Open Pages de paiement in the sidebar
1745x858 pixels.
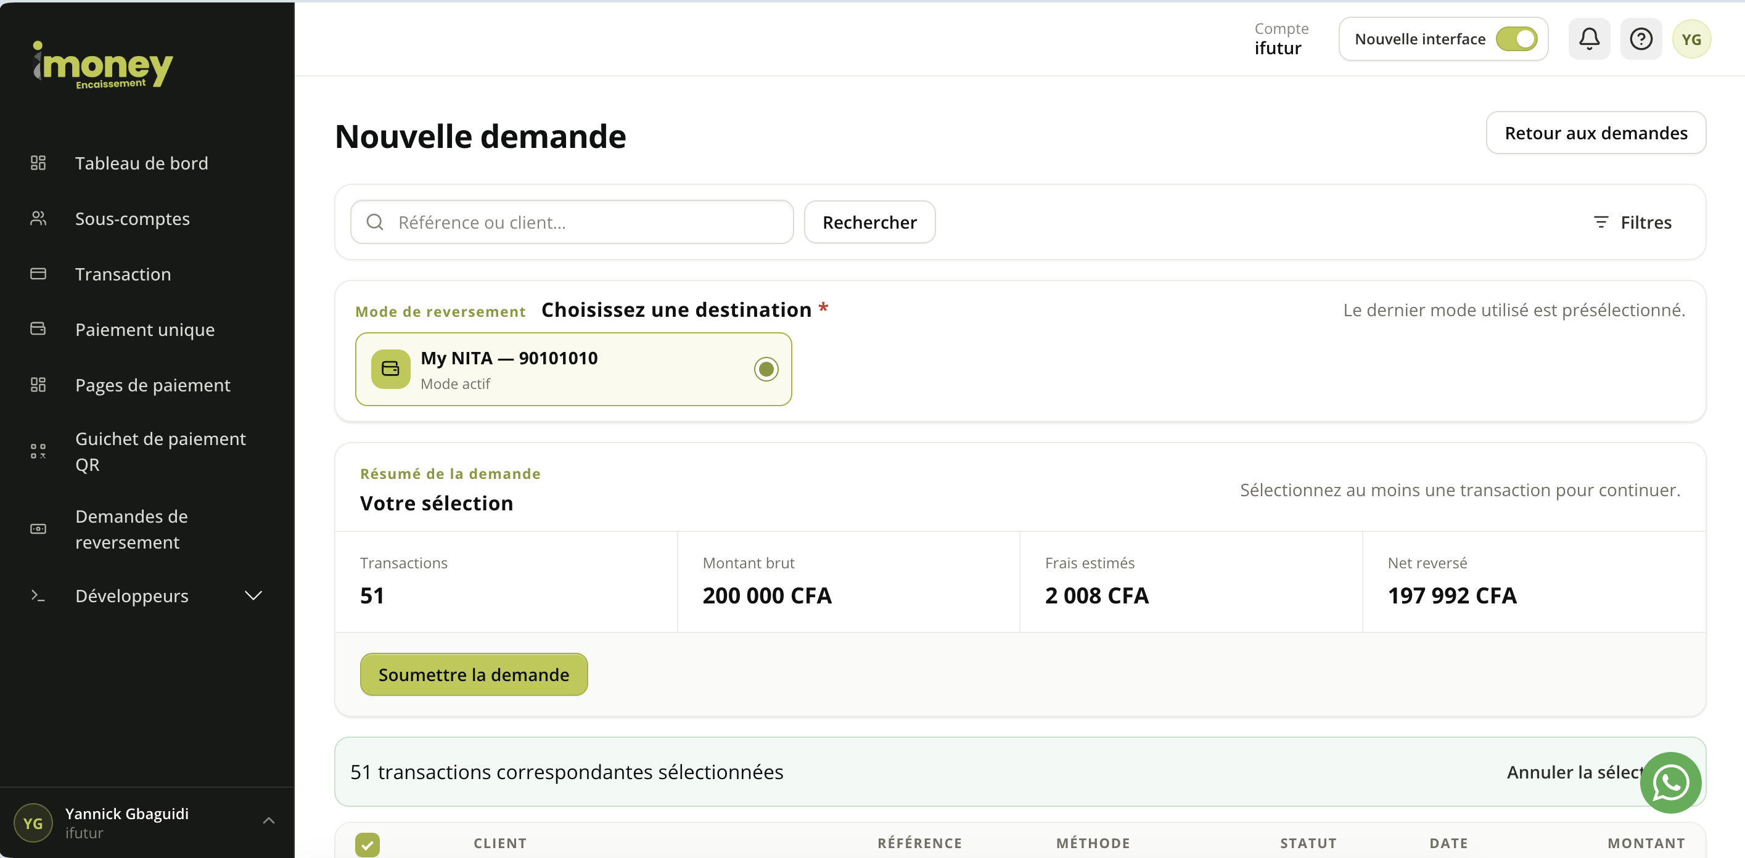coord(152,385)
